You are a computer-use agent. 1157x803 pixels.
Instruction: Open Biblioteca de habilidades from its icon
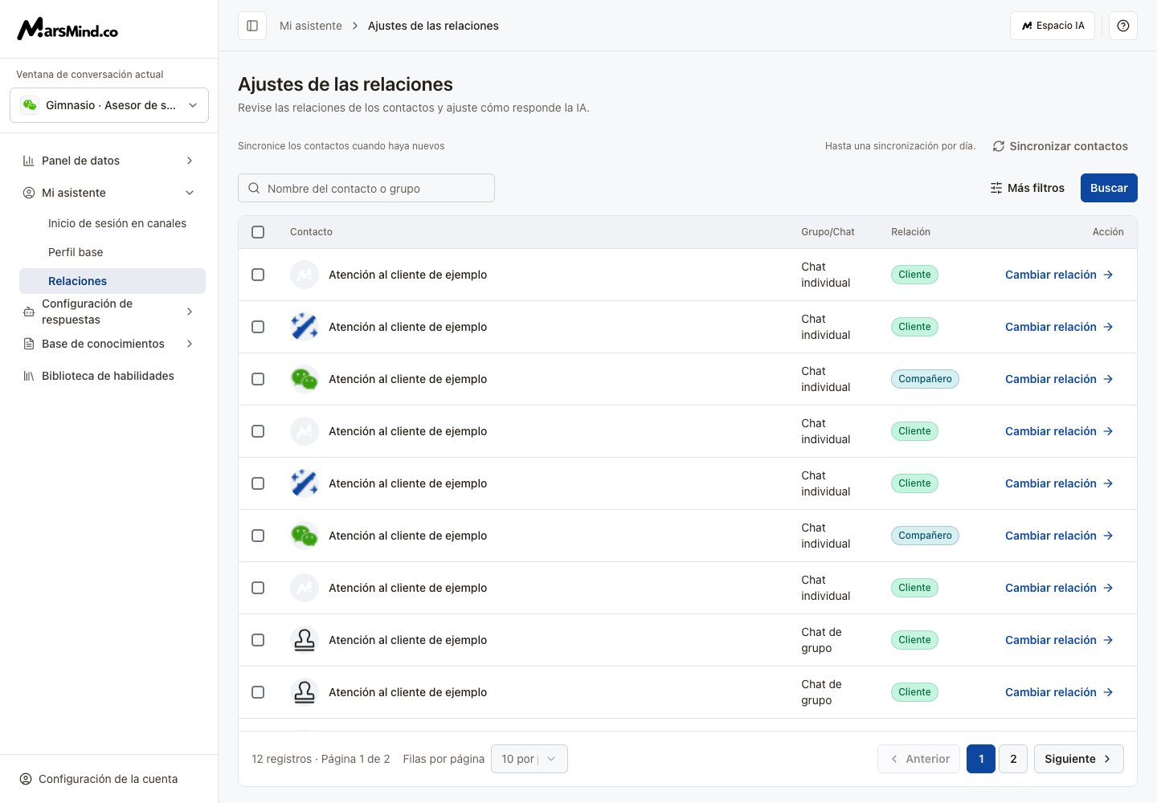[x=29, y=376]
